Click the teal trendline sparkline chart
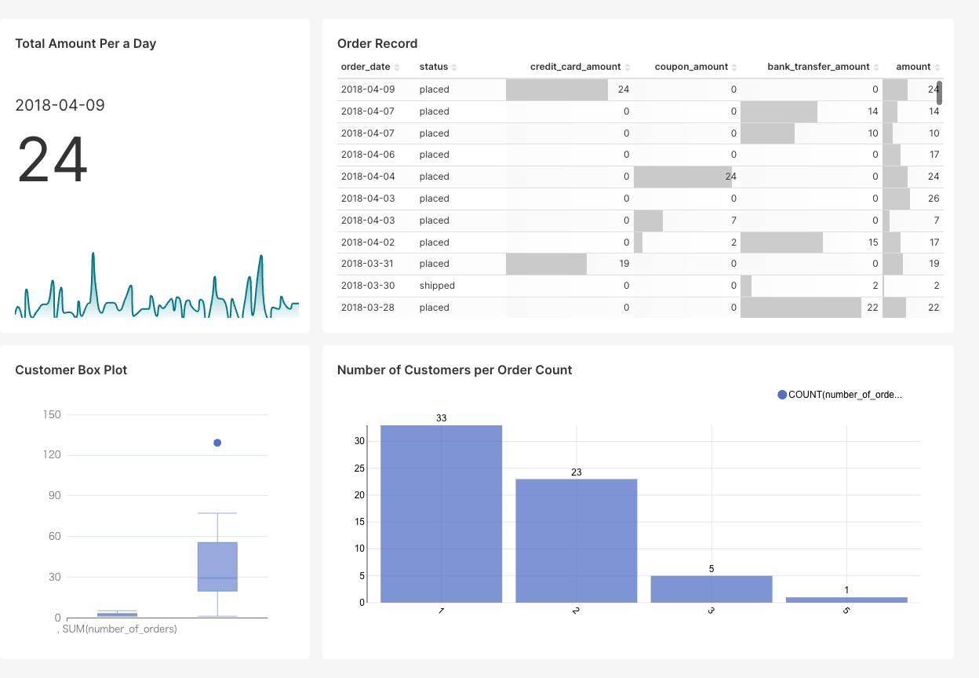 point(157,285)
